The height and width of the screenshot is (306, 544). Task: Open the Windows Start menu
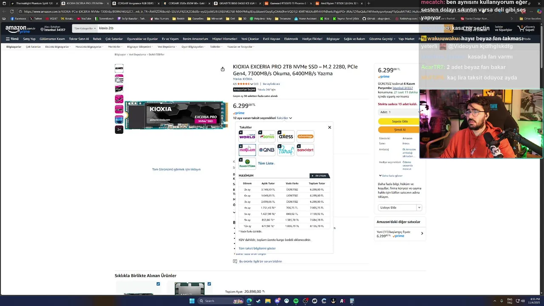click(192, 301)
